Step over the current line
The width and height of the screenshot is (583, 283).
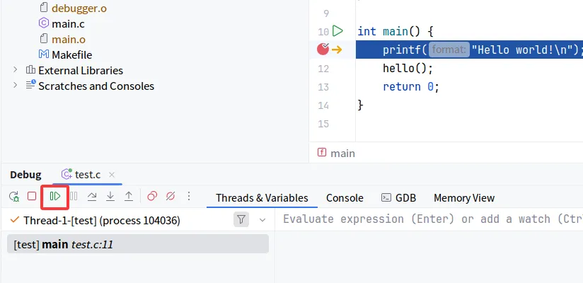point(92,196)
